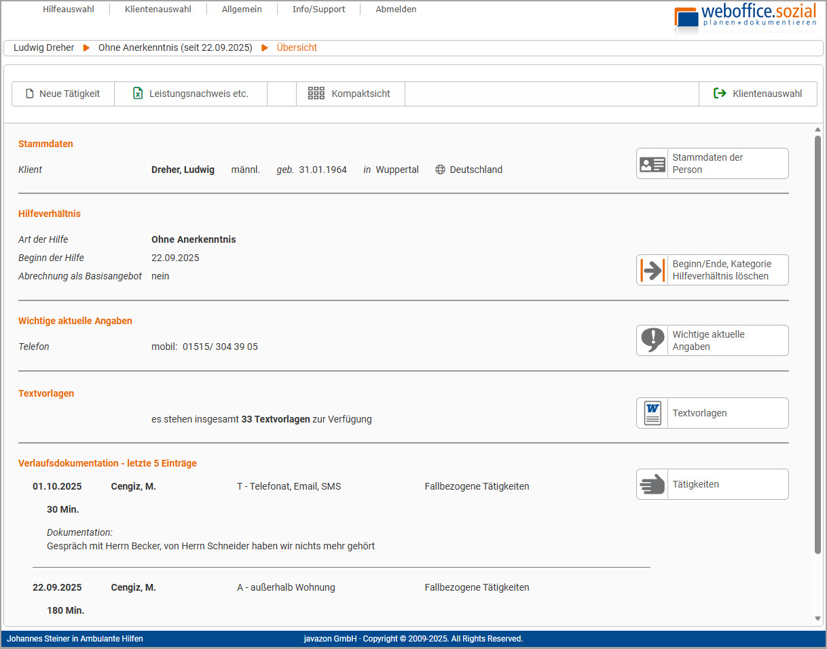
Task: Click the blank page Neue Tätigkeit icon
Action: tap(29, 94)
